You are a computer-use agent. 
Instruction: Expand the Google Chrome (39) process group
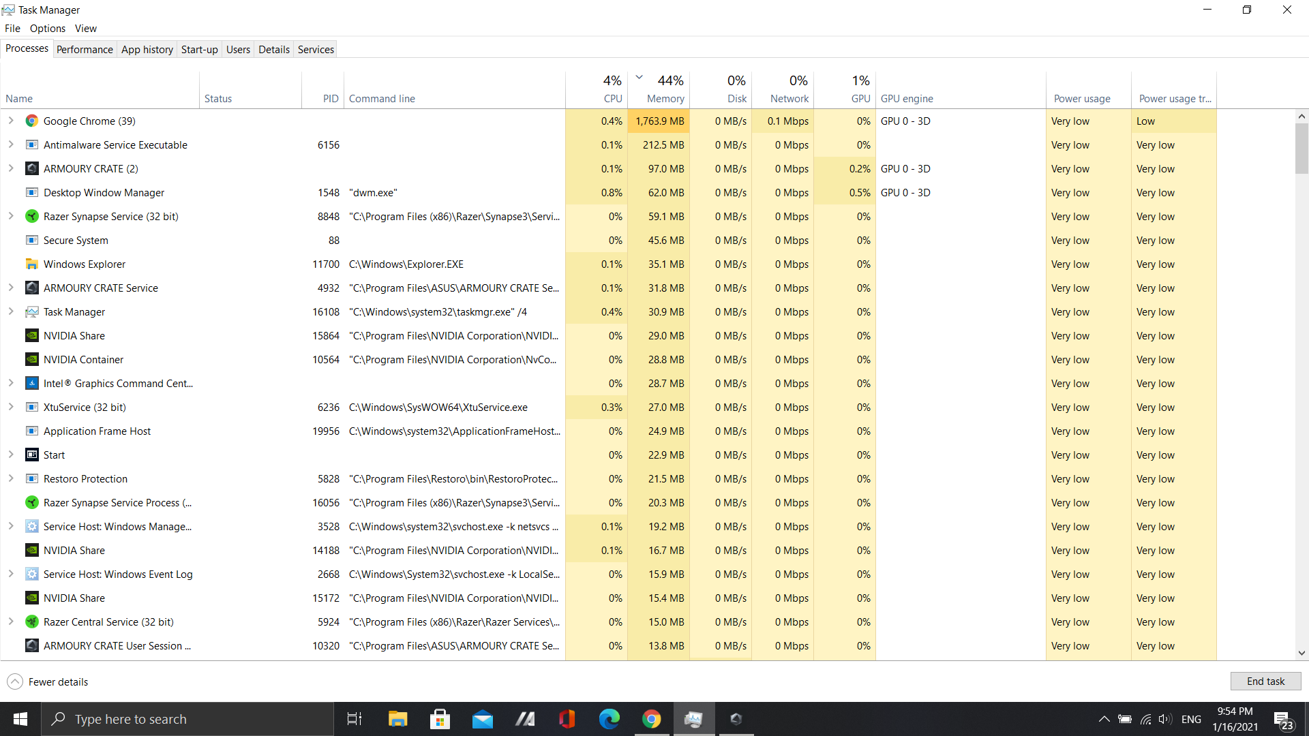click(x=11, y=121)
